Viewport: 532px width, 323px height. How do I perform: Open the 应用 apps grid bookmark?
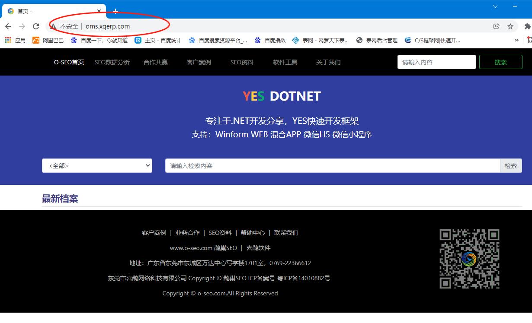click(x=15, y=40)
